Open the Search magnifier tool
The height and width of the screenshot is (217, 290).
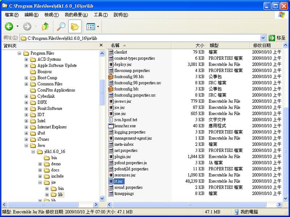pos(61,27)
